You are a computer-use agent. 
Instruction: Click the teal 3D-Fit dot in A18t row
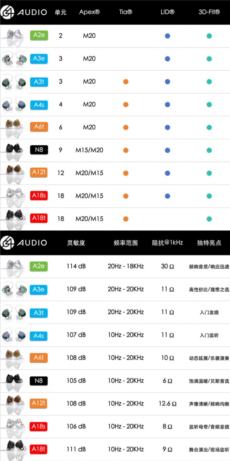209,219
